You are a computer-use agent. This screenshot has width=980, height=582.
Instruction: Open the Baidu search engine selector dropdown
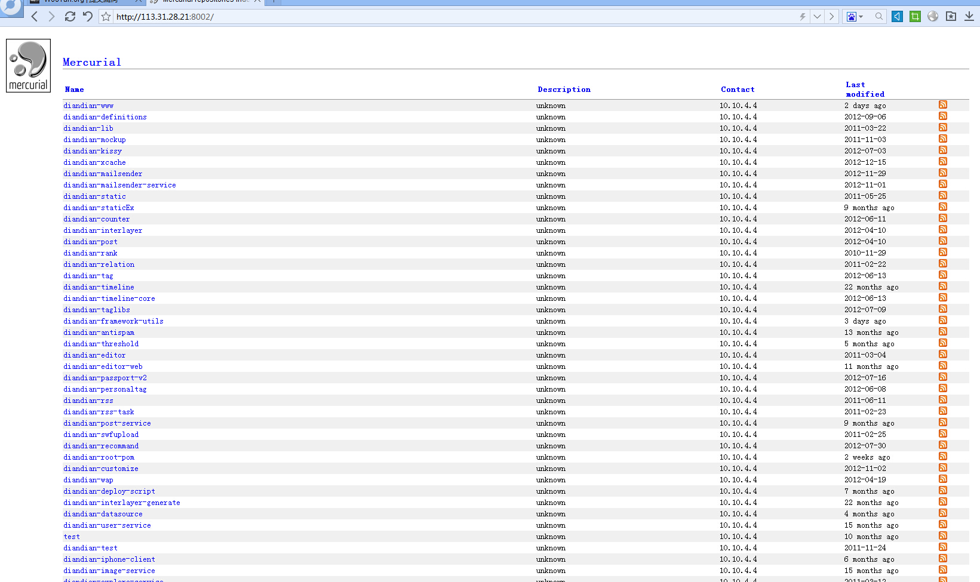[855, 17]
